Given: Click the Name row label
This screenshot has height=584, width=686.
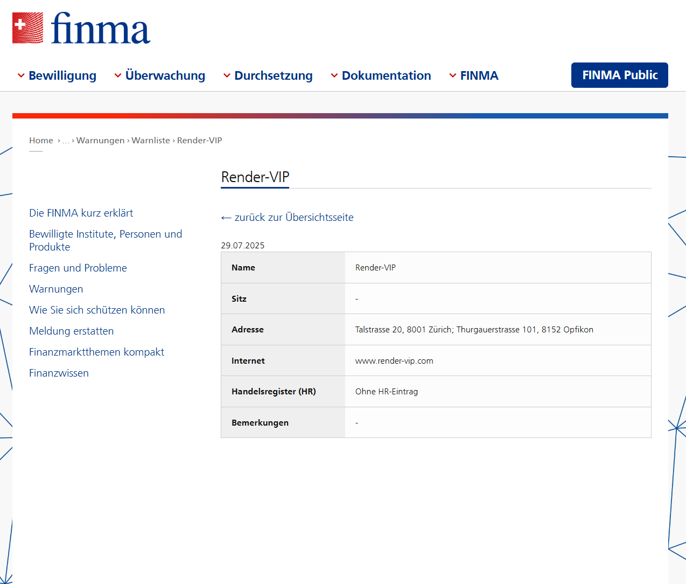Looking at the screenshot, I should click(243, 268).
